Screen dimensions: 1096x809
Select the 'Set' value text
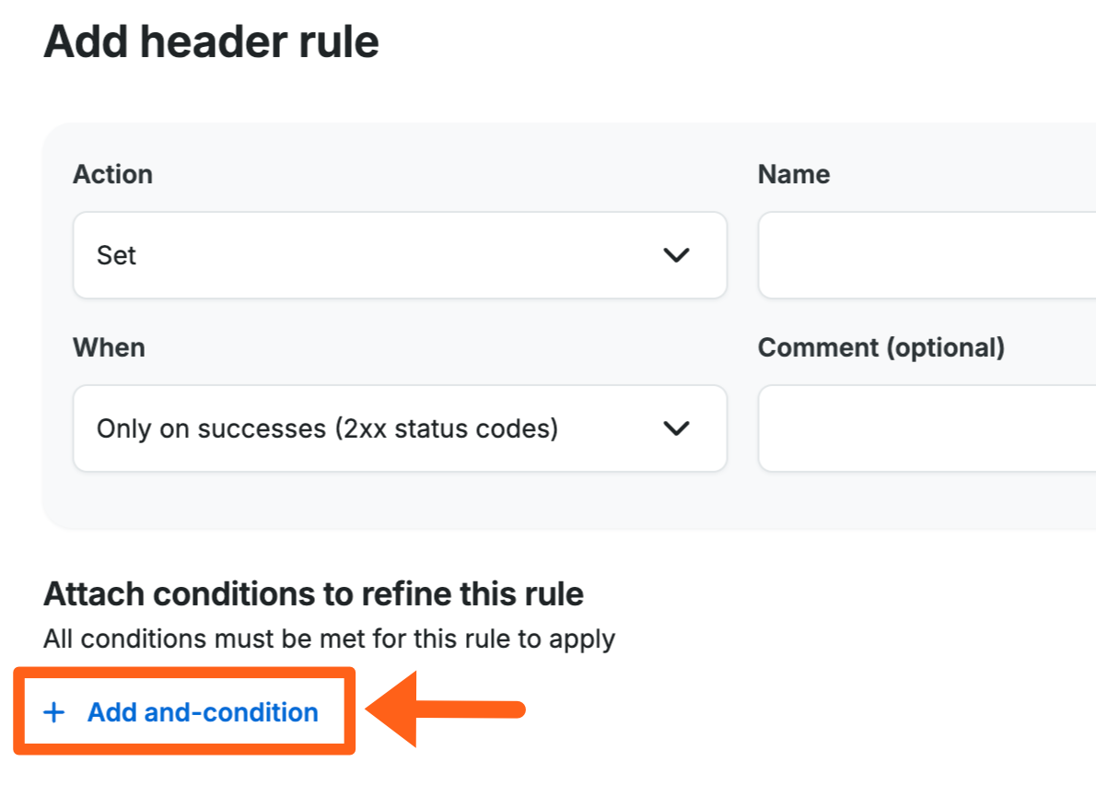coord(116,255)
